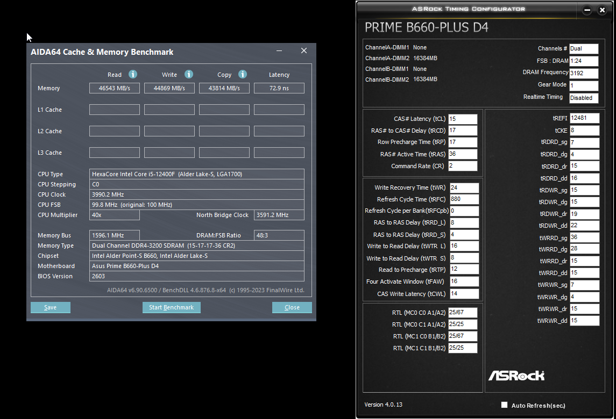This screenshot has width=616, height=419.
Task: Click the tRRD_L field
Action: pyautogui.click(x=464, y=223)
